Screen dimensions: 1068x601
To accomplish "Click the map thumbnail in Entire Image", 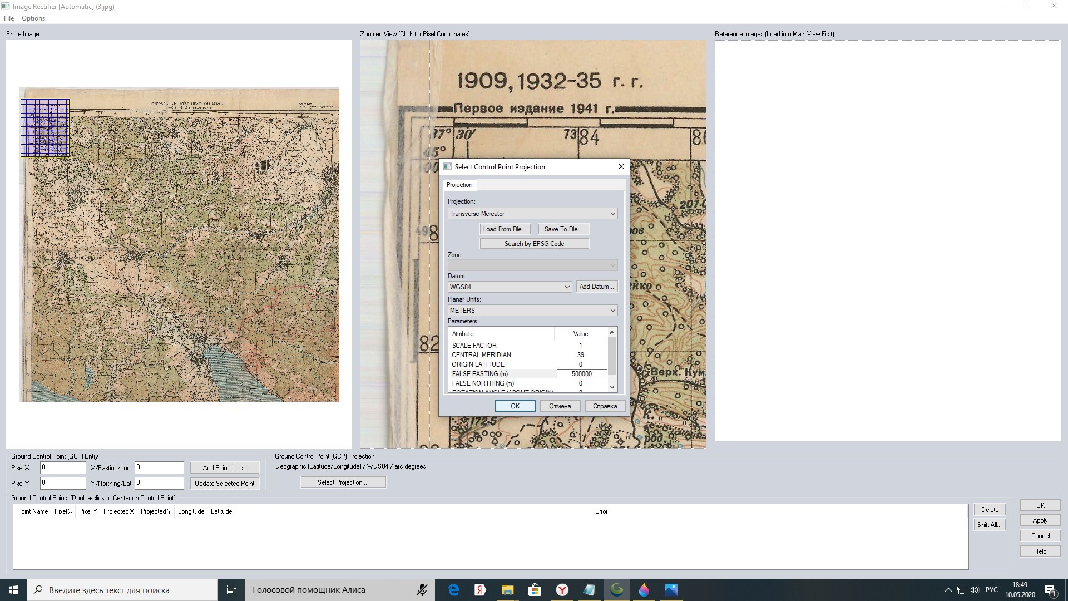I will coord(179,244).
